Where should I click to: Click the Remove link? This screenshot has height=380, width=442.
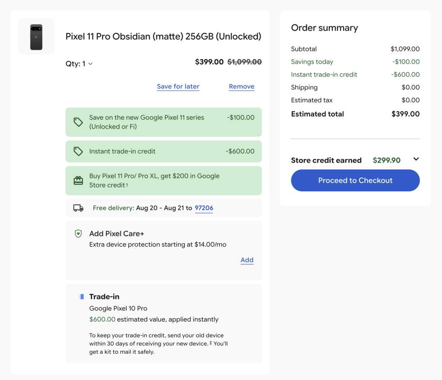[x=242, y=86]
